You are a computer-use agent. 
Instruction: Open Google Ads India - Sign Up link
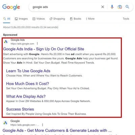pos(44,49)
